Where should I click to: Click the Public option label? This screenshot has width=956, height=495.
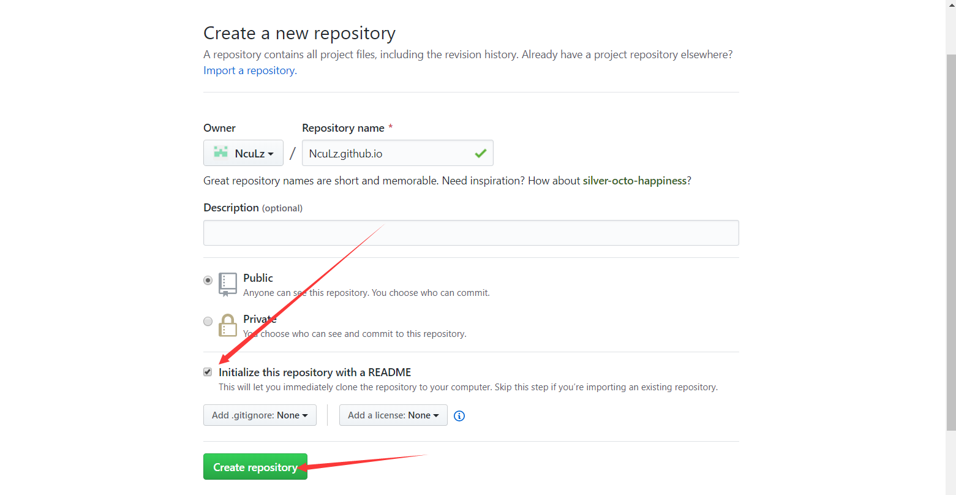[258, 278]
